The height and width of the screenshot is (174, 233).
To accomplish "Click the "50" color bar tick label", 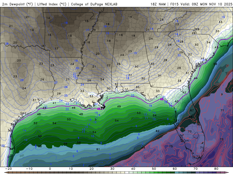I will [154, 169].
